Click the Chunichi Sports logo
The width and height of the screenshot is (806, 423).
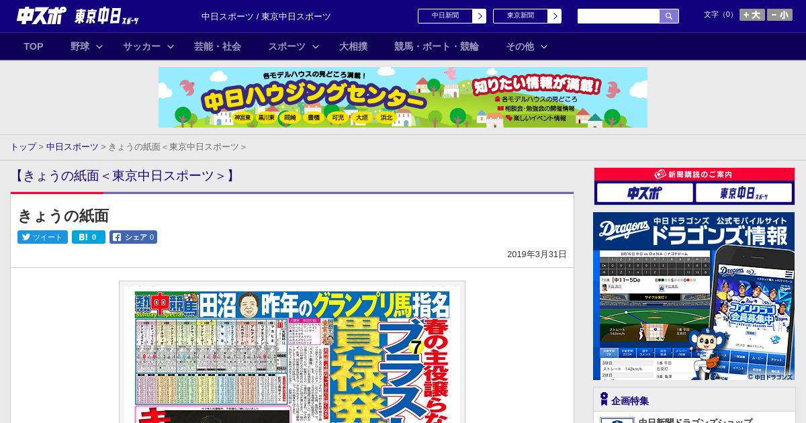42,15
